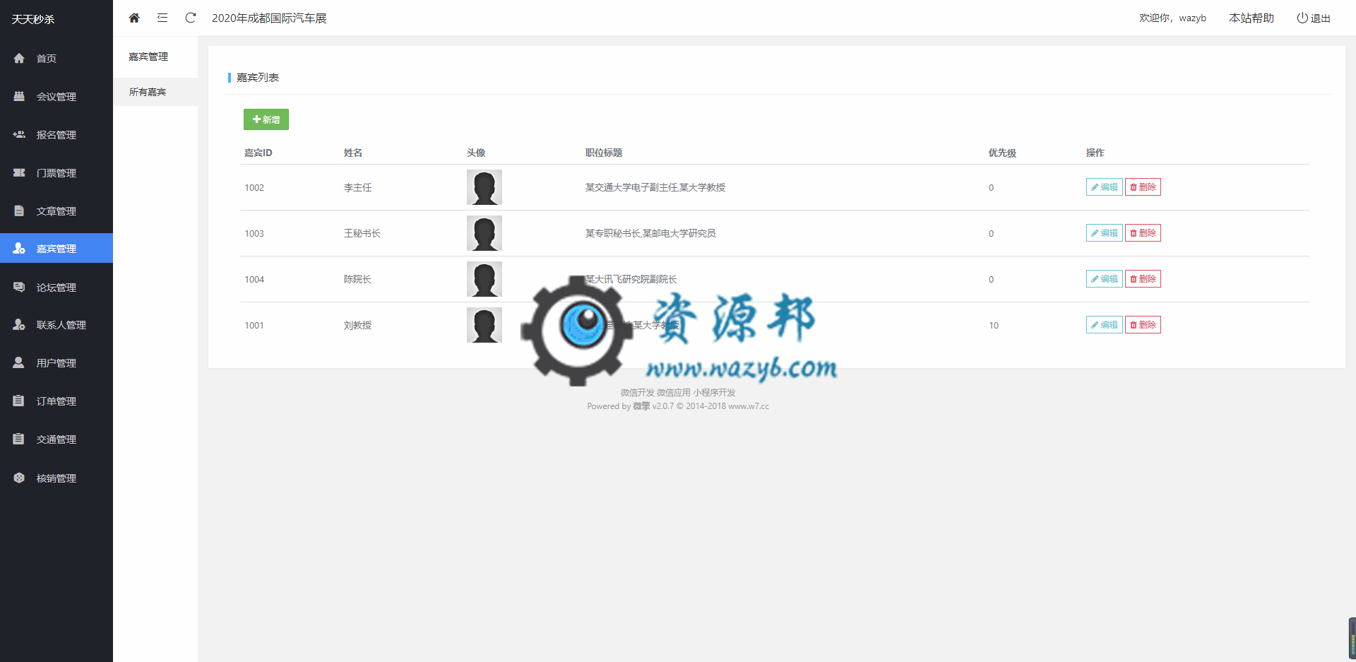
Task: Open 报名管理 menu item
Action: 56,135
